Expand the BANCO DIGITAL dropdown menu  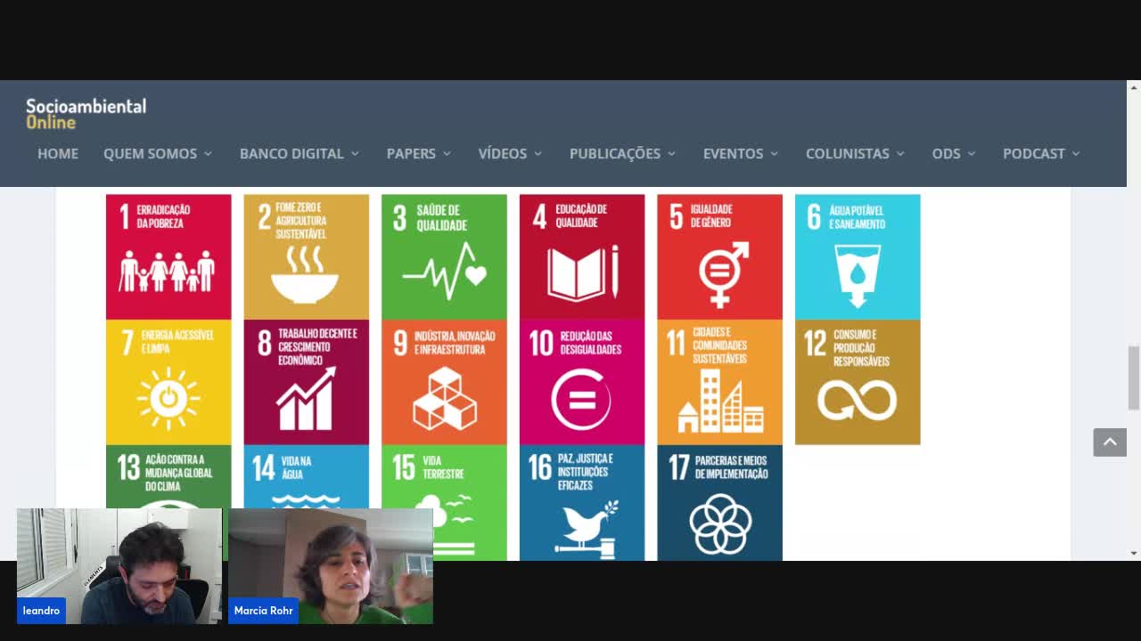point(300,153)
